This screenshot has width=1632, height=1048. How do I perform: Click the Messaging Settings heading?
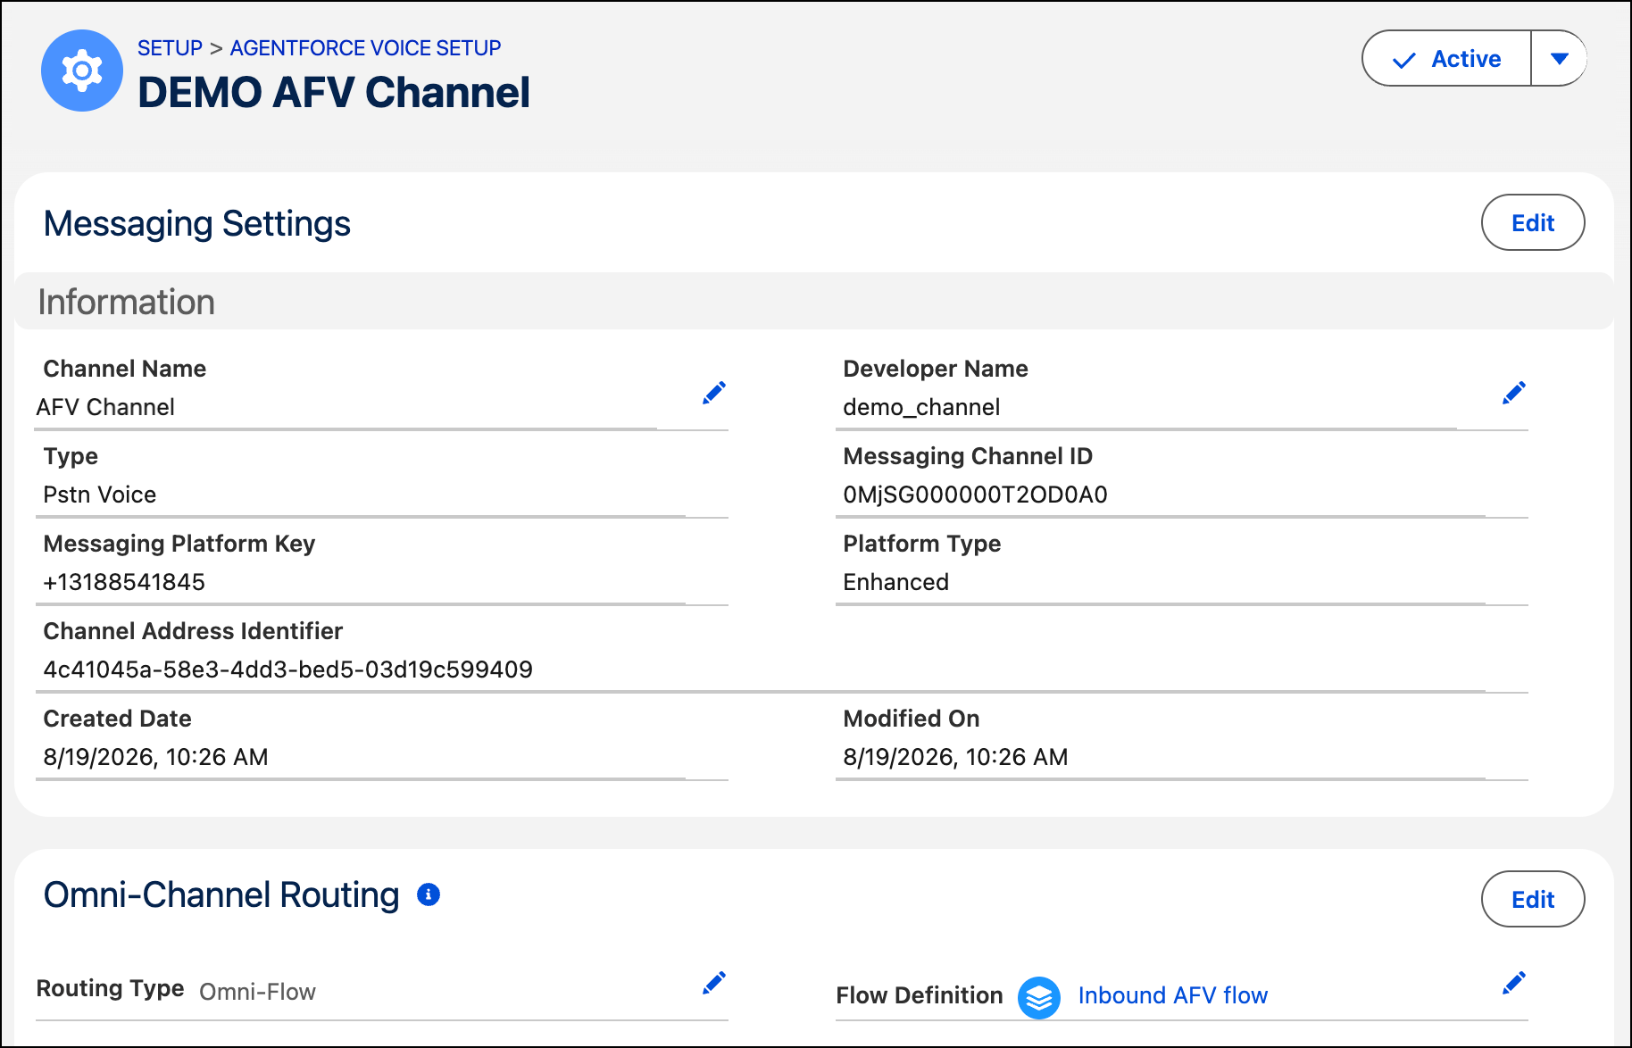[197, 223]
